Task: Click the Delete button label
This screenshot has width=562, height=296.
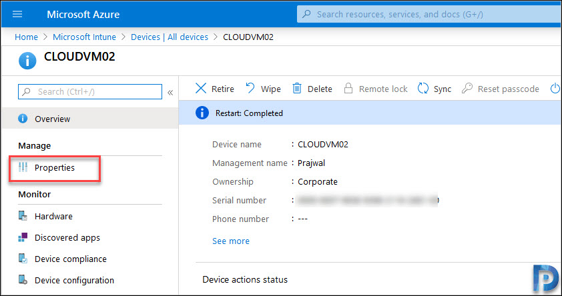Action: [x=320, y=89]
